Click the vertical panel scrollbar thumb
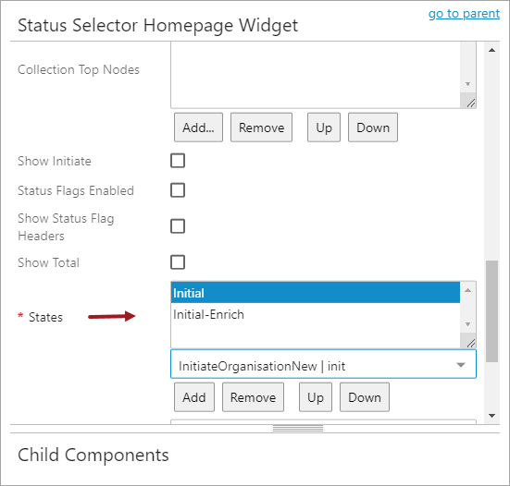This screenshot has width=510, height=486. pyautogui.click(x=491, y=311)
